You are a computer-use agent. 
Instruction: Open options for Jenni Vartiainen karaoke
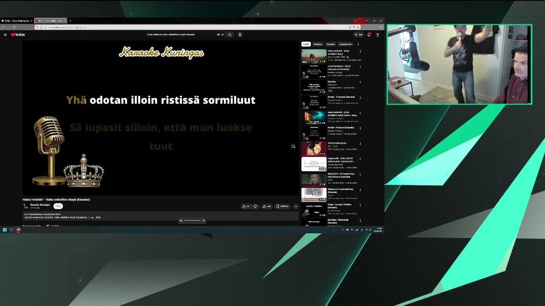pyautogui.click(x=360, y=67)
